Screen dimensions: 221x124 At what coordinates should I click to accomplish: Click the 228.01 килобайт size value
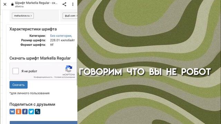pos(62,40)
